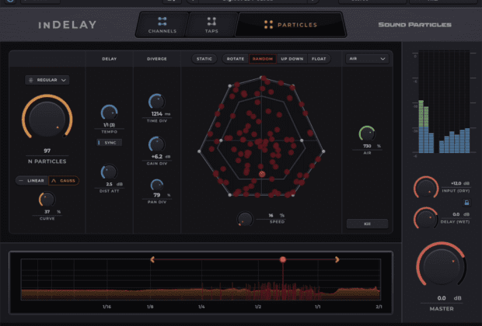Toggle the dry/wet lock icon
Viewport: 482px width, 326px height.
point(466,203)
